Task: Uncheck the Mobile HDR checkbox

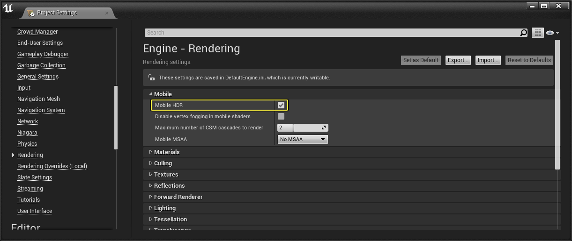Action: click(281, 105)
